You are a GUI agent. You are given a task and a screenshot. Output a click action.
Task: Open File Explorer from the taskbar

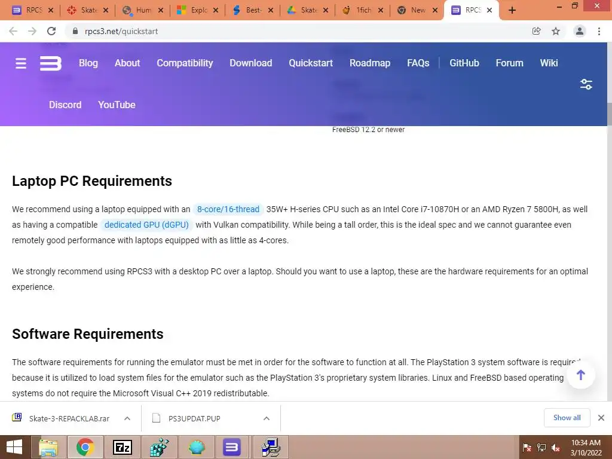(48, 447)
